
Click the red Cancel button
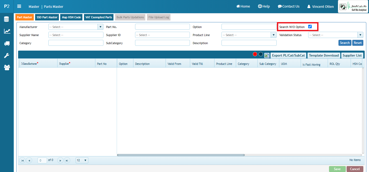tap(355, 169)
